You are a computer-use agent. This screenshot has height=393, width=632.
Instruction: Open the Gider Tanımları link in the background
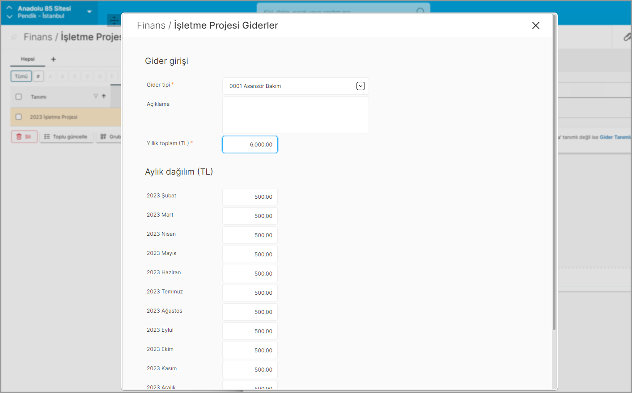(615, 137)
